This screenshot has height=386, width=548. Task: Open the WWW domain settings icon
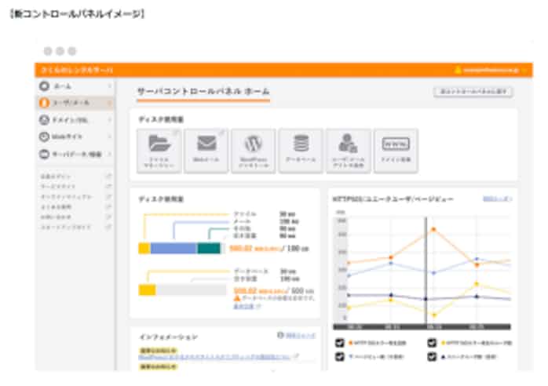click(395, 147)
